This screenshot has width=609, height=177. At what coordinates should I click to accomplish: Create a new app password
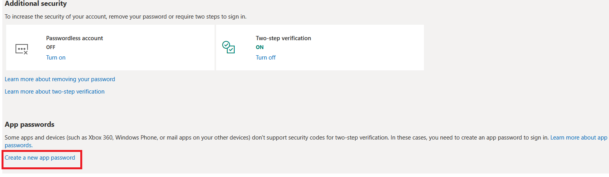pyautogui.click(x=40, y=158)
